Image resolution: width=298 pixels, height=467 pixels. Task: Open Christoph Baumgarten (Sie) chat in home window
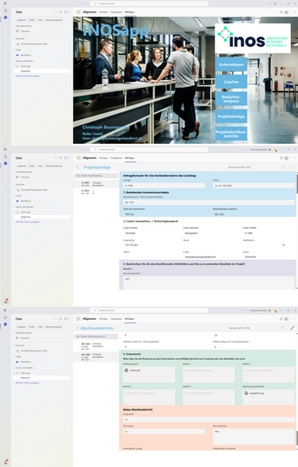33,44
